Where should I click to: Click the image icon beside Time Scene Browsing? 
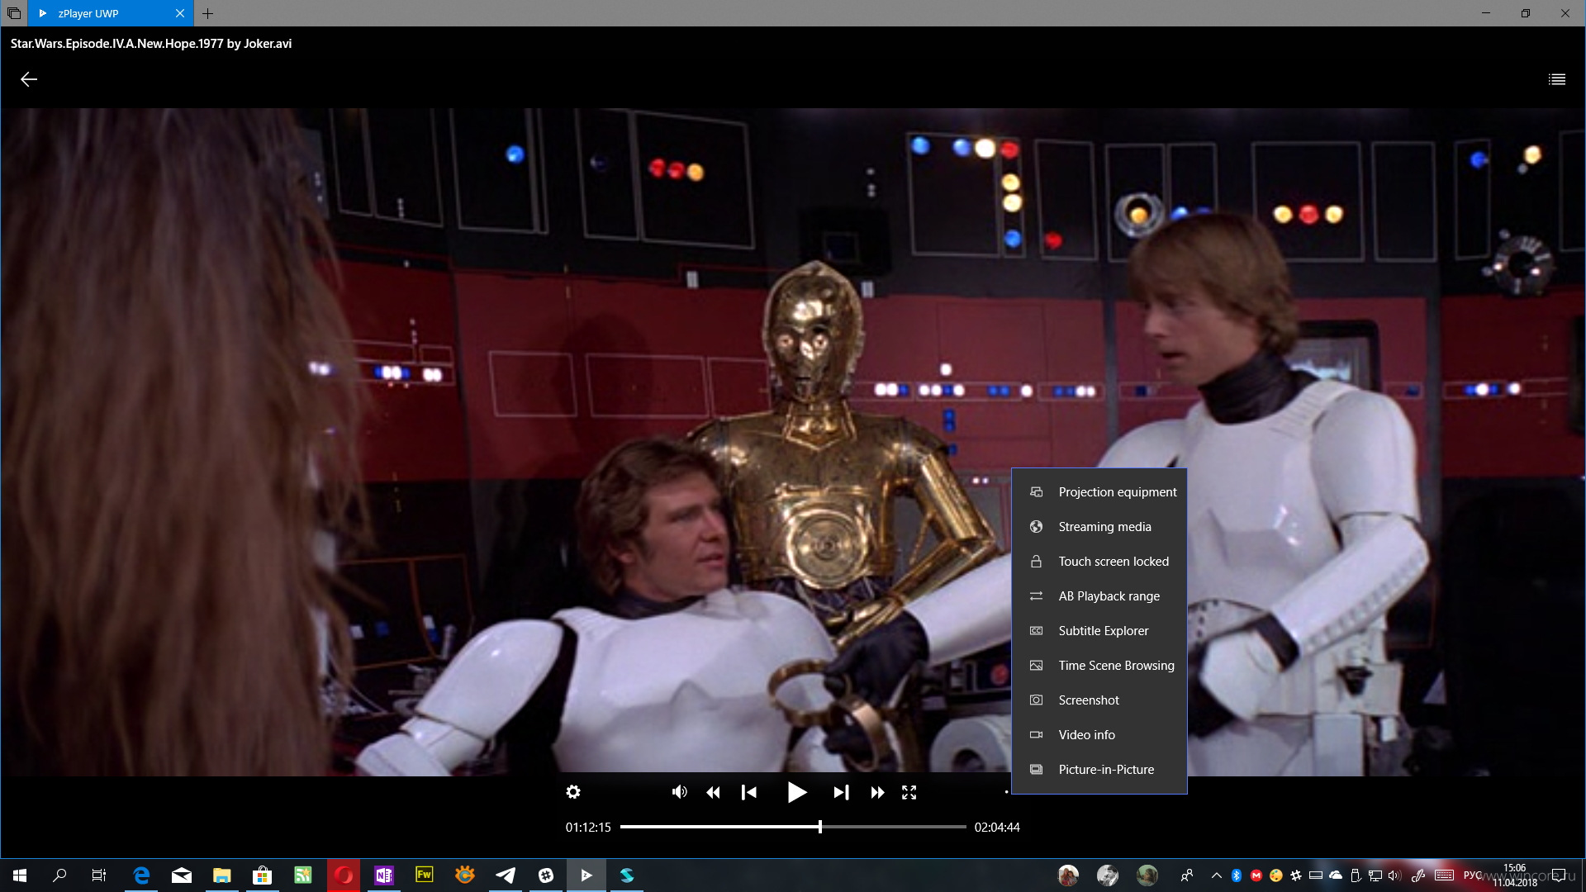1036,665
